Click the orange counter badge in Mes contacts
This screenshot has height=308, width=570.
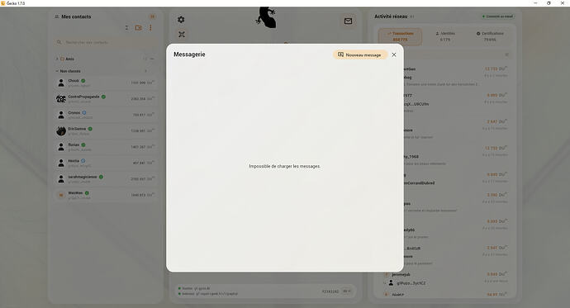point(153,17)
